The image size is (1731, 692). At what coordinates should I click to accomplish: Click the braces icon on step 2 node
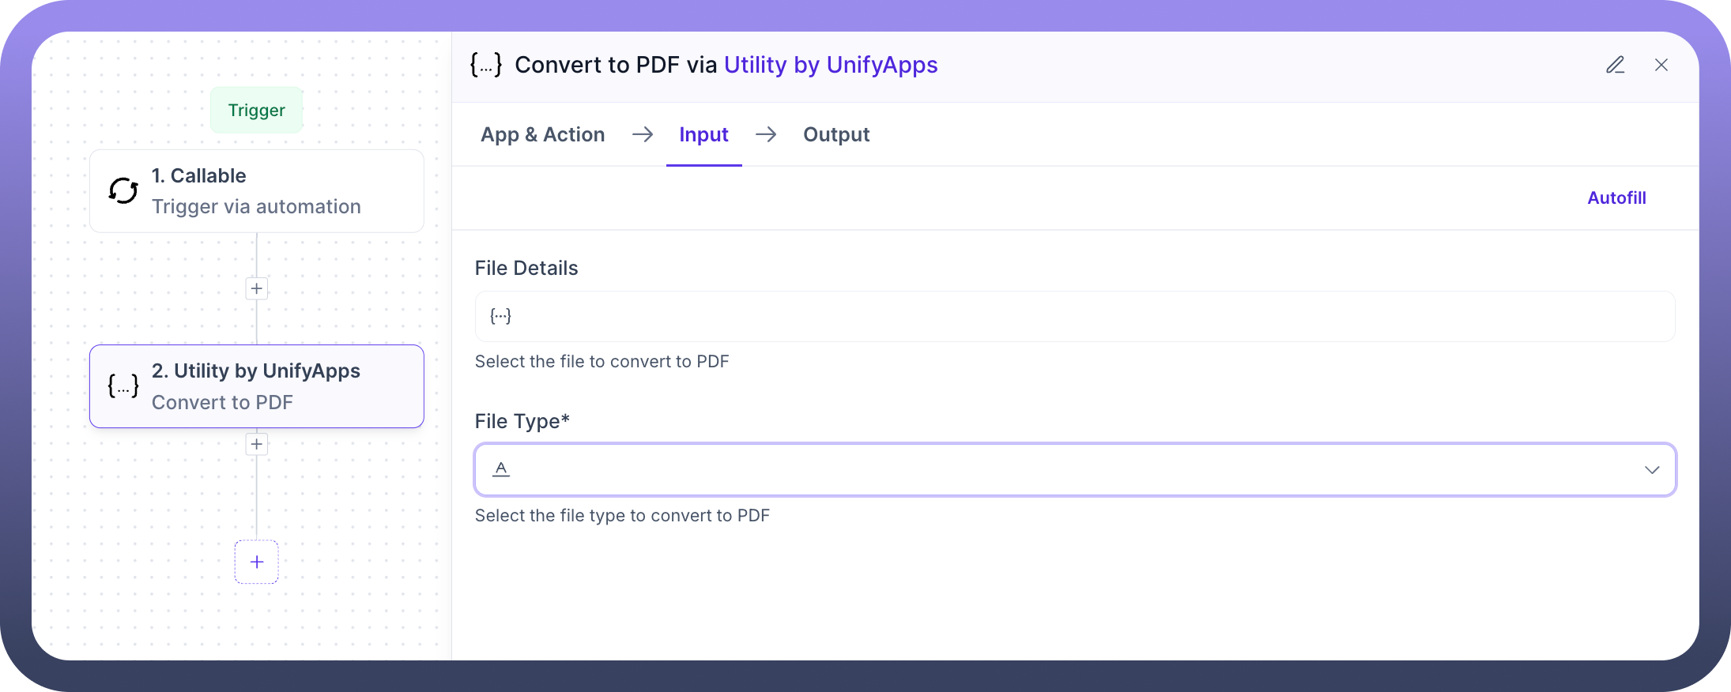click(123, 385)
